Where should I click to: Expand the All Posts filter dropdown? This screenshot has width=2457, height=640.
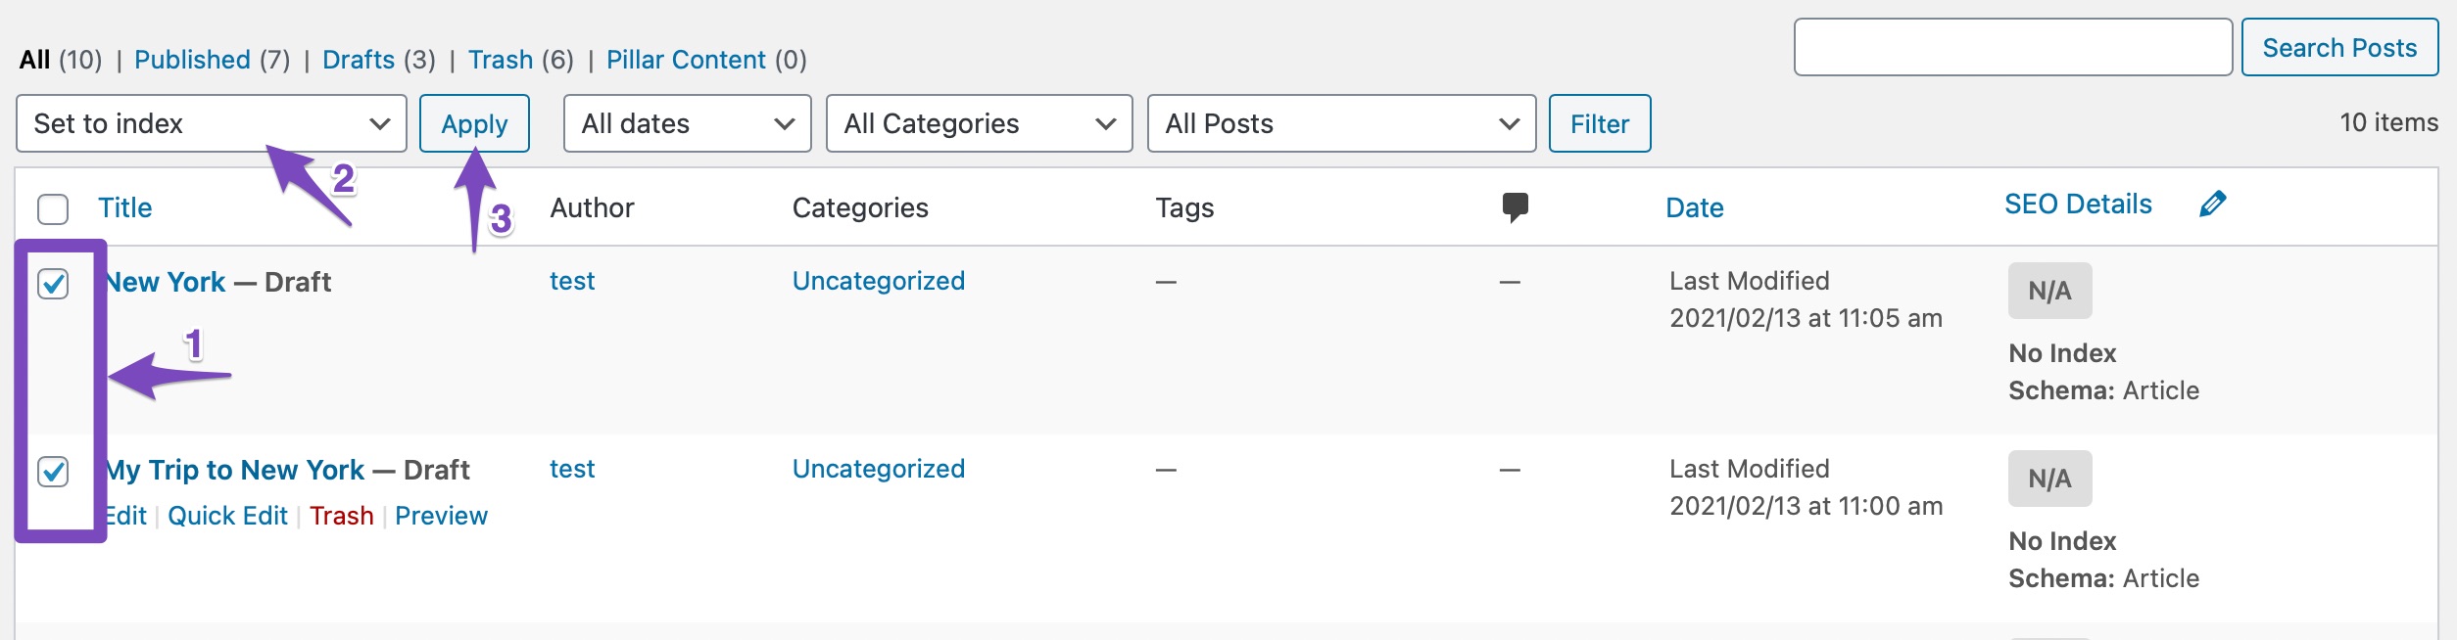click(1340, 123)
